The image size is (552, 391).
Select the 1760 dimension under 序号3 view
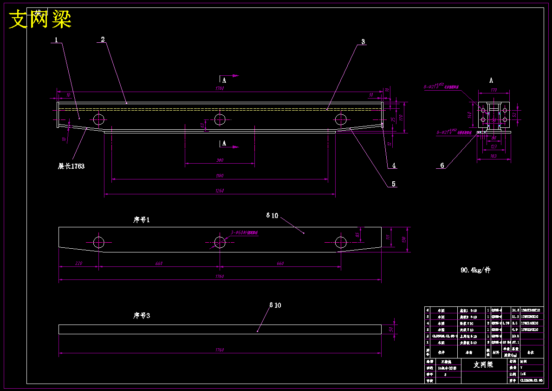click(x=219, y=350)
